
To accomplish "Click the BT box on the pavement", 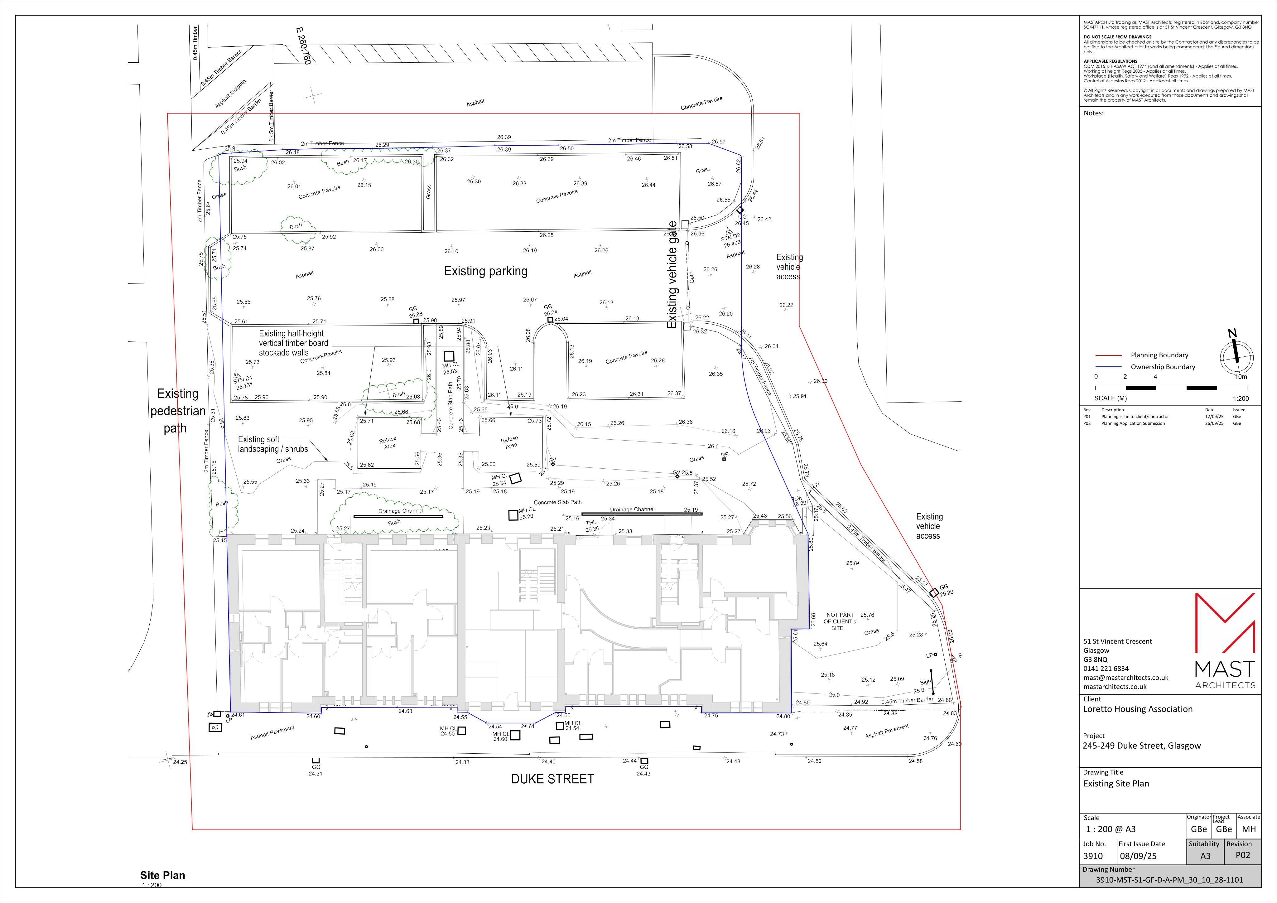I will [216, 728].
